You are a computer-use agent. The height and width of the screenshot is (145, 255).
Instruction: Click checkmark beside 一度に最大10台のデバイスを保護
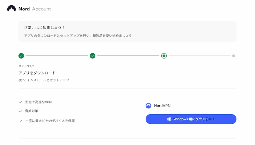pos(21,121)
